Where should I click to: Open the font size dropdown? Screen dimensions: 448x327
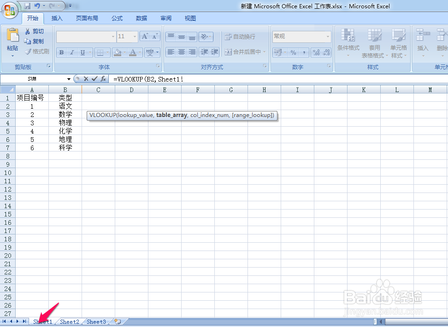pos(135,36)
